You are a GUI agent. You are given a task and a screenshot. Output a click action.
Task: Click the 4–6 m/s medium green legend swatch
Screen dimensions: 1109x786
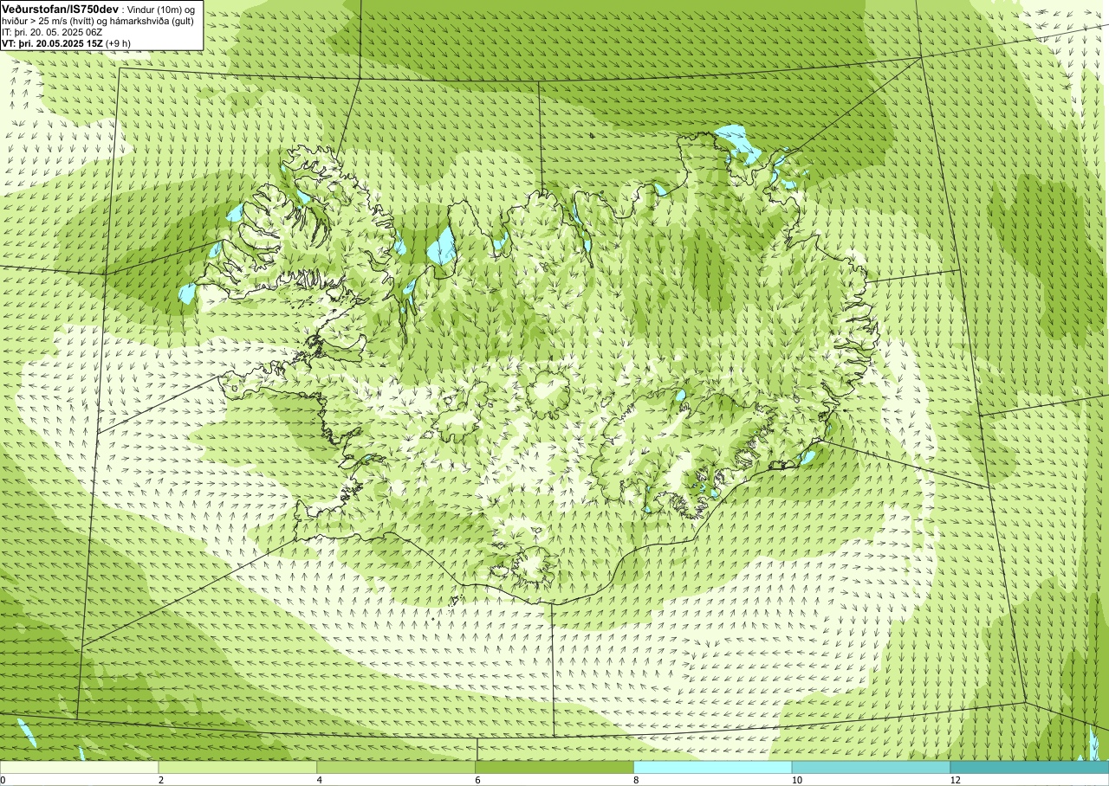click(x=396, y=767)
